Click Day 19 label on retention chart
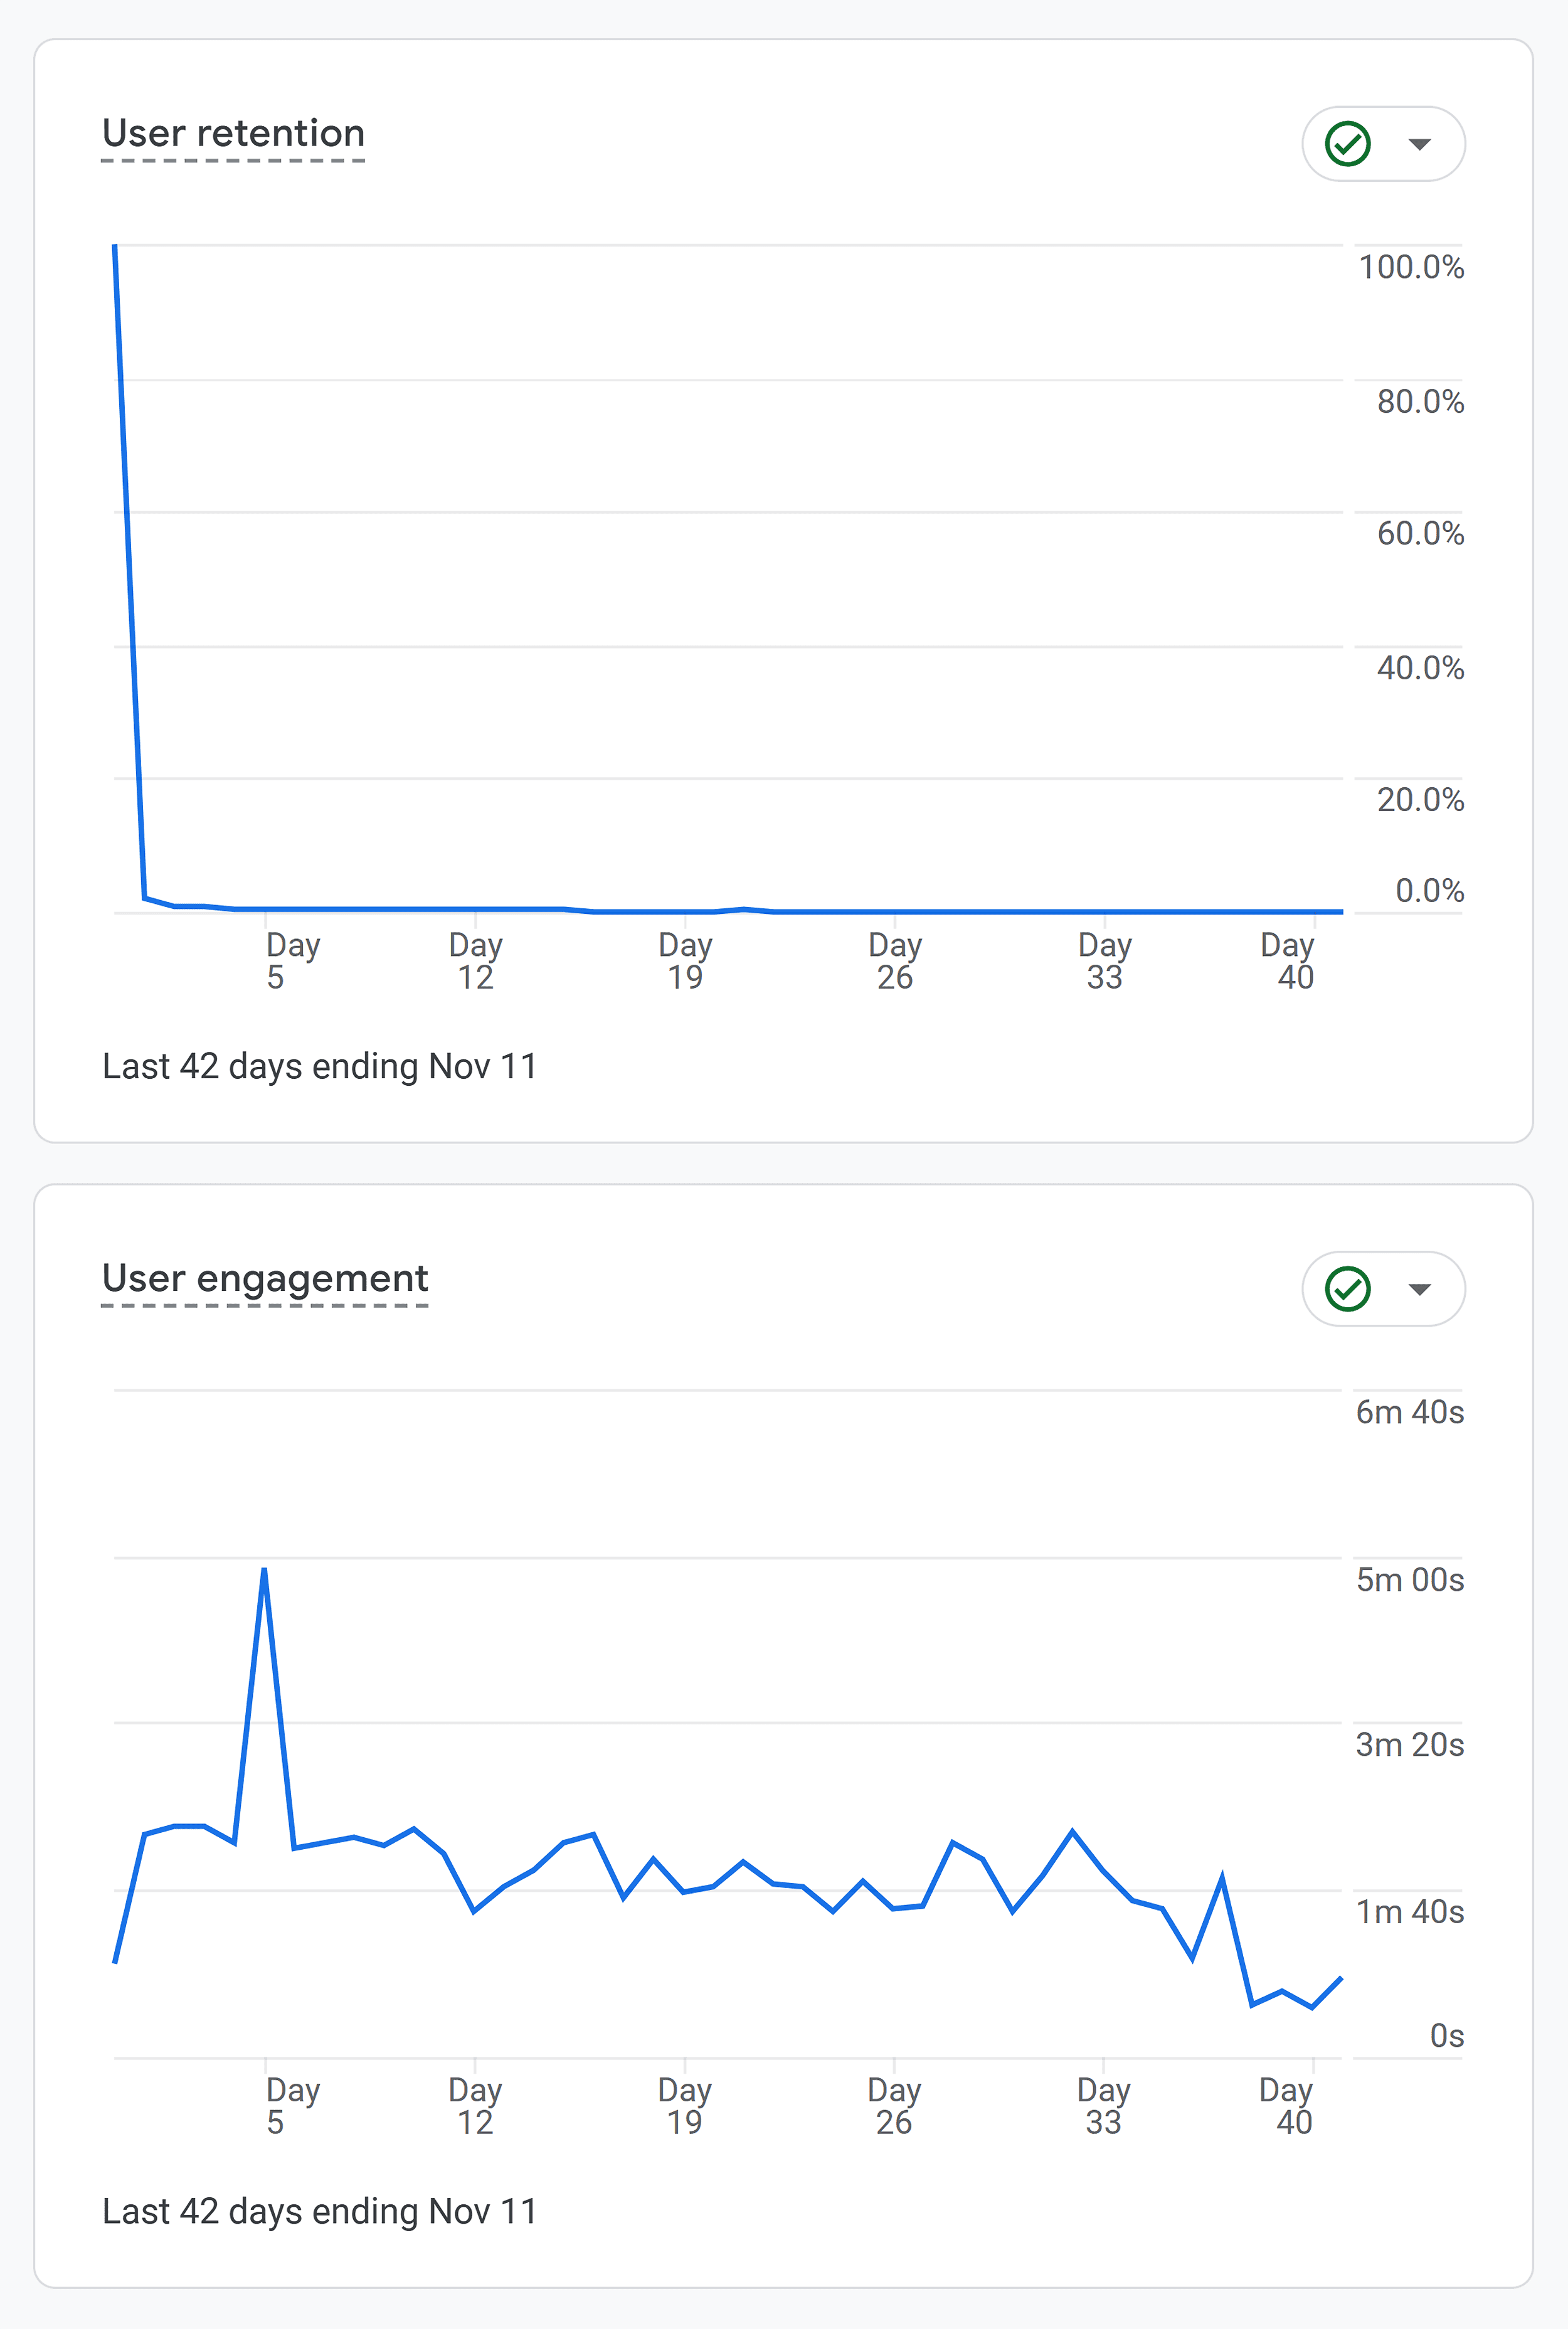The height and width of the screenshot is (2329, 1568). pos(685,960)
